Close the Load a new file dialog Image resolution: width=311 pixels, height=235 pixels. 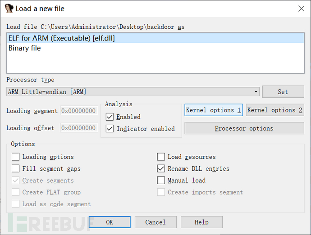[301, 8]
